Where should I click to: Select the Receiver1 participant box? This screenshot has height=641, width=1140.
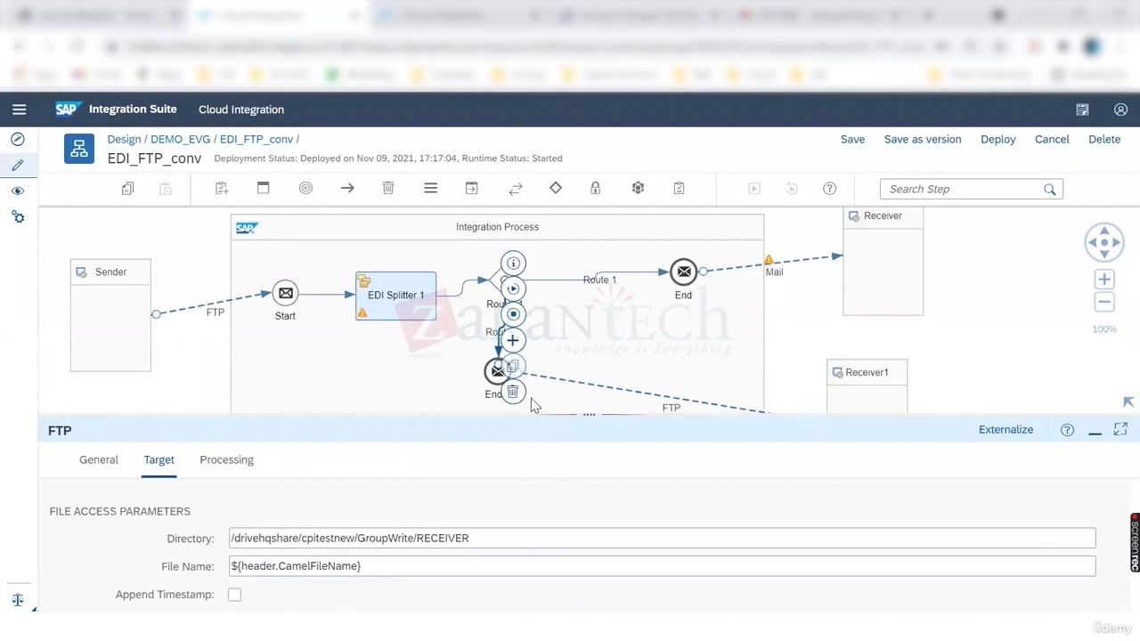[x=867, y=386]
